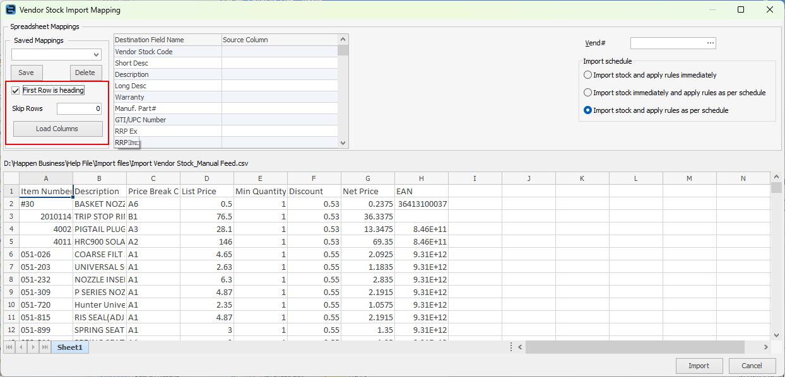Click the Save mapping button
This screenshot has height=377, width=785.
(27, 72)
